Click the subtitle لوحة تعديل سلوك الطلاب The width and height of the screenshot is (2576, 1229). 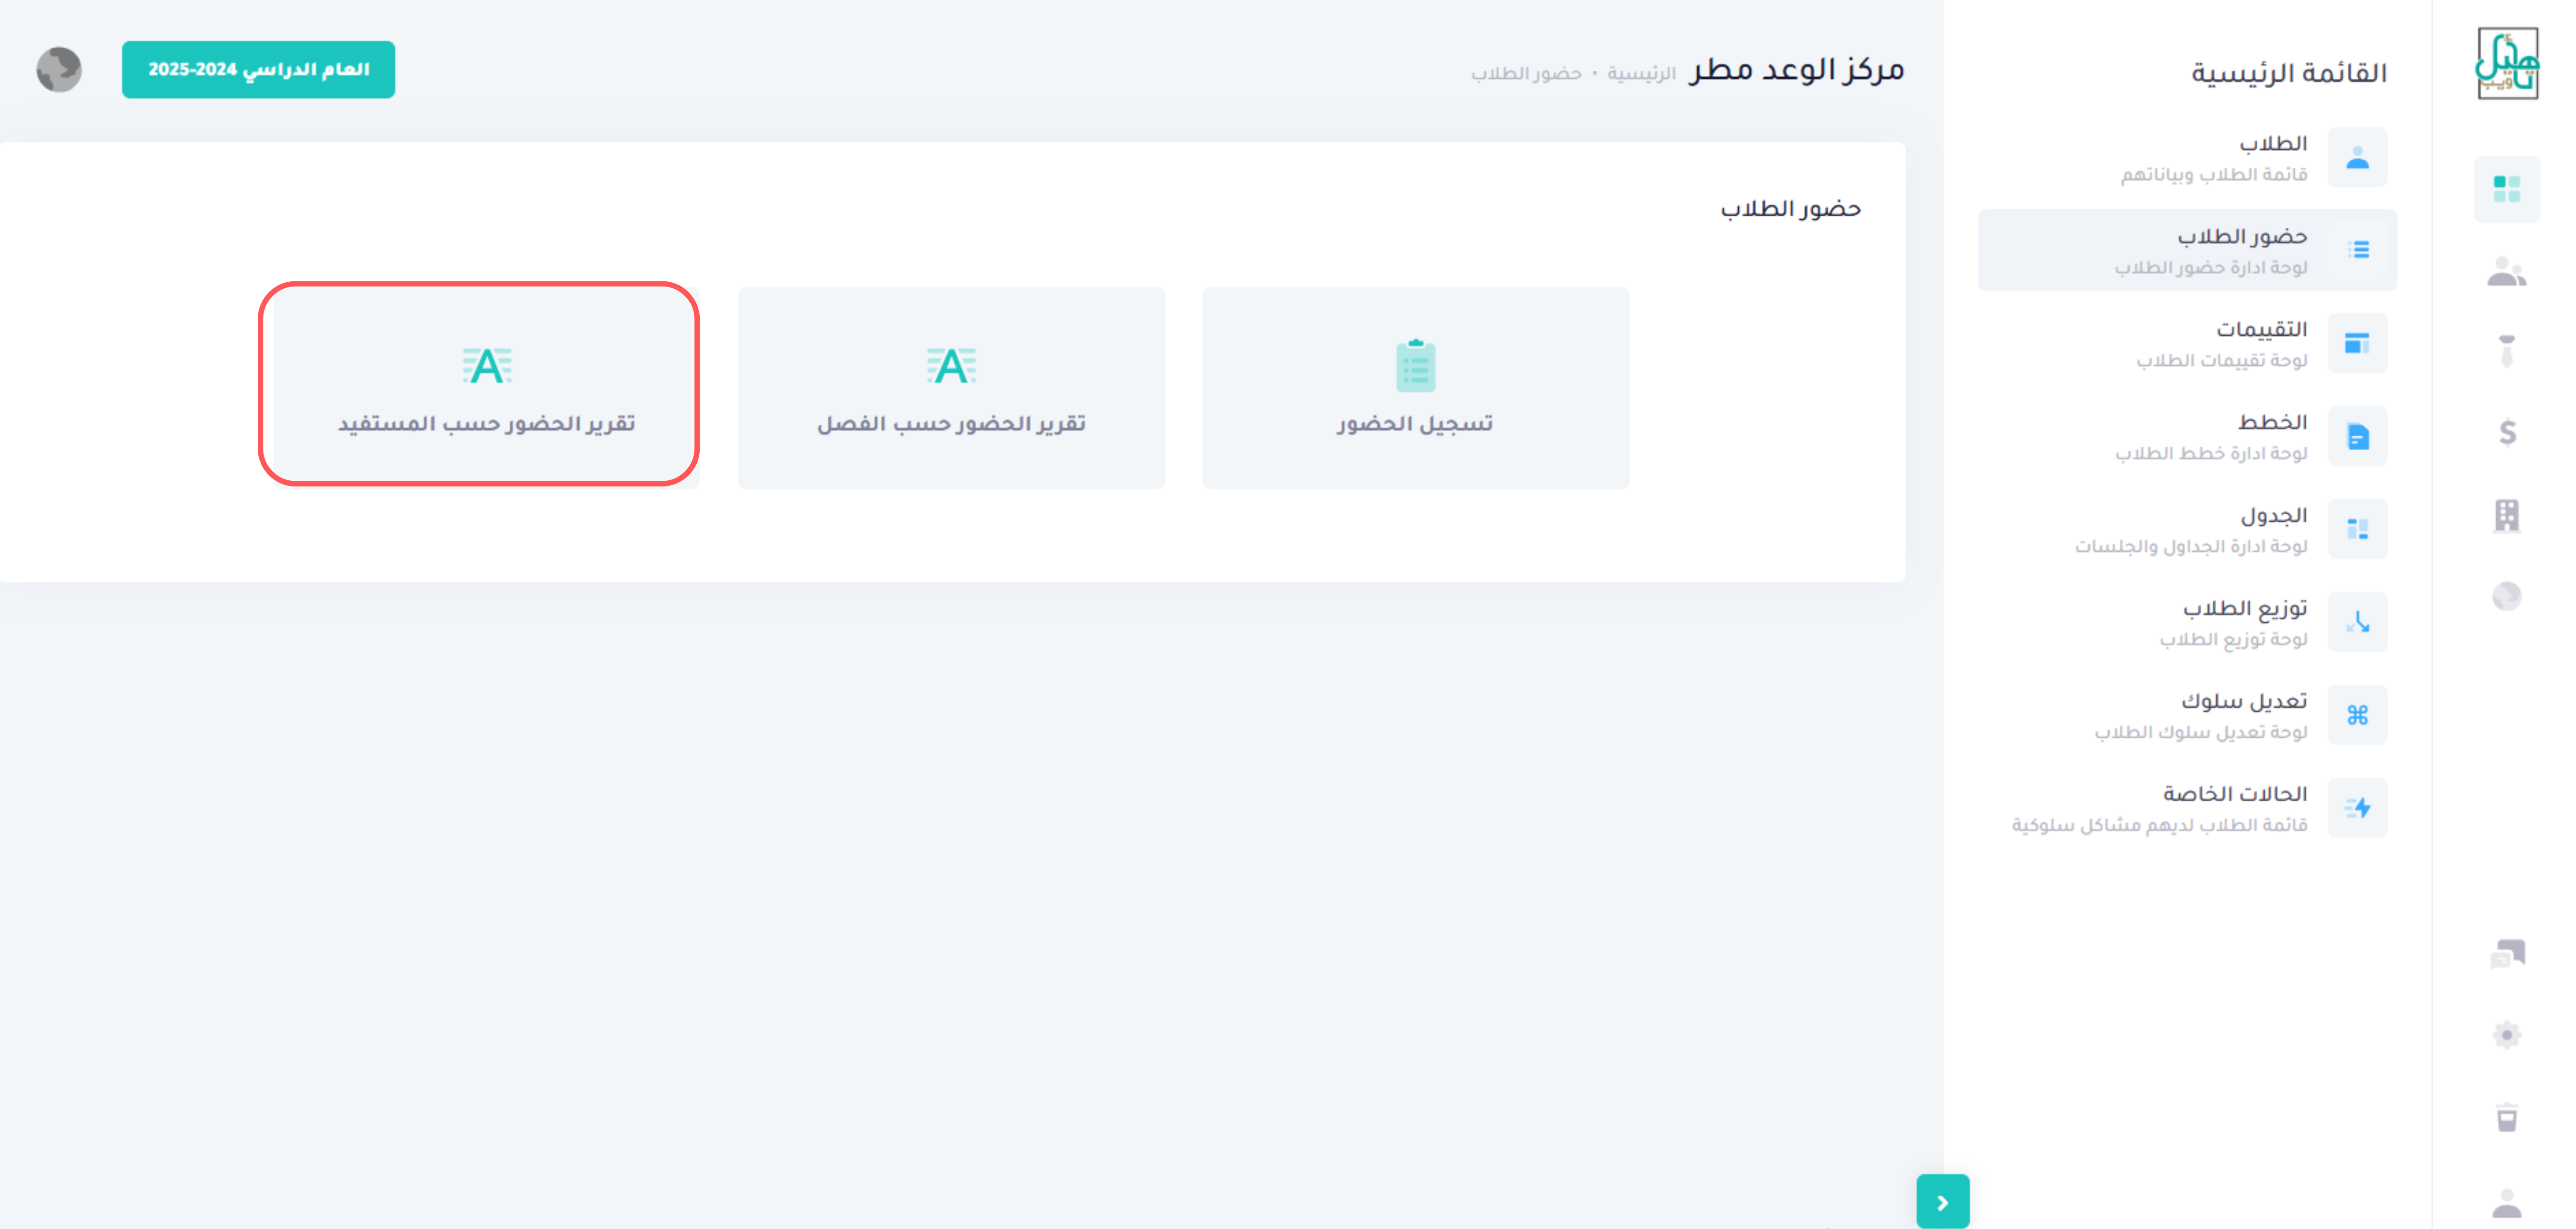(2201, 732)
